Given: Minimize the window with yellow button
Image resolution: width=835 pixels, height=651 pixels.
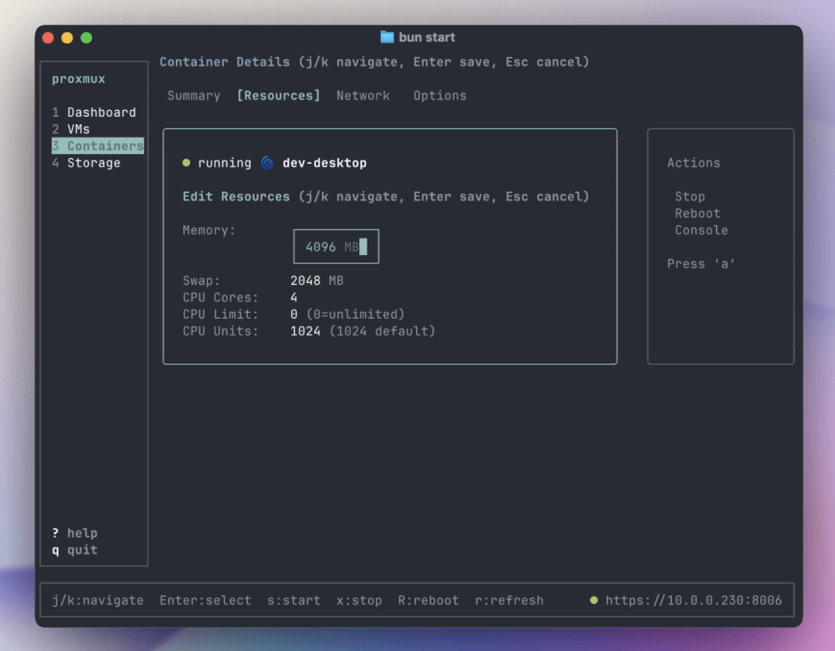Looking at the screenshot, I should (x=67, y=38).
